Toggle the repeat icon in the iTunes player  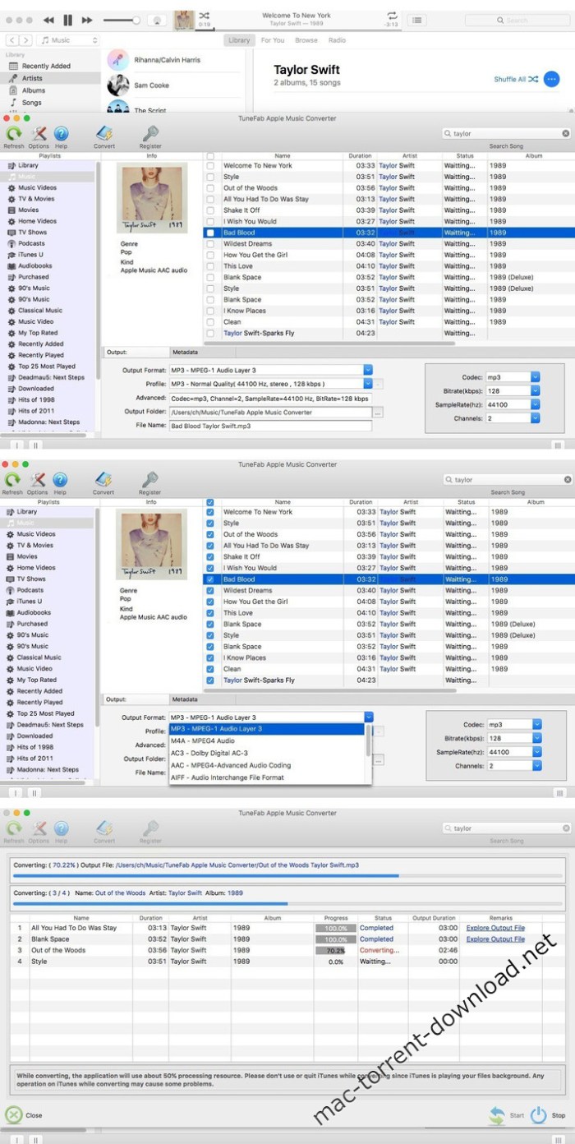[392, 15]
